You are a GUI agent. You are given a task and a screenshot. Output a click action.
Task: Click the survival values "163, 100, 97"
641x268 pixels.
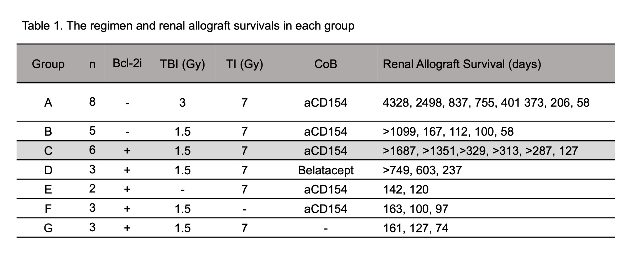click(415, 209)
